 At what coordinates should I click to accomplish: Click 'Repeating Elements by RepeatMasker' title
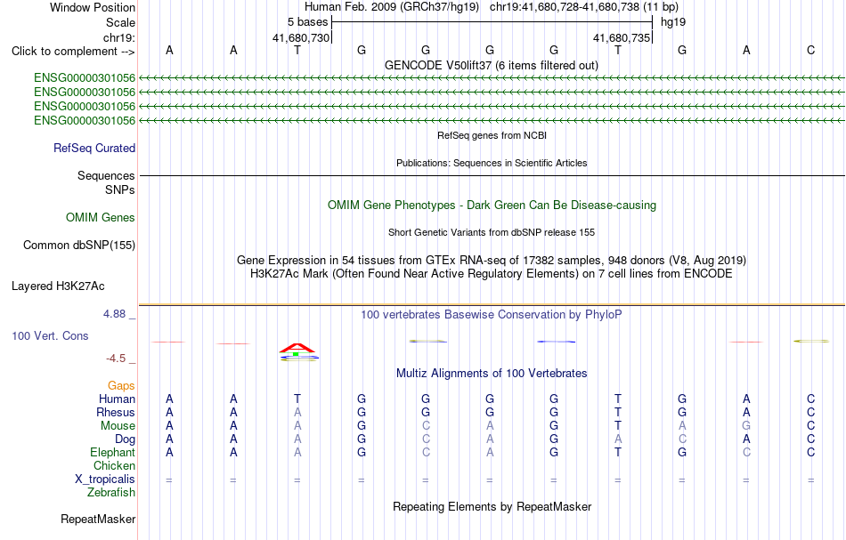[492, 507]
